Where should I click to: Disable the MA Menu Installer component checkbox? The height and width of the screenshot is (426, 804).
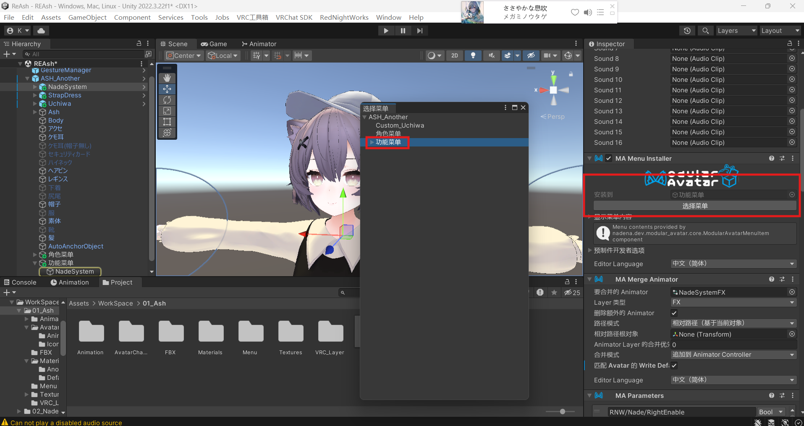609,159
